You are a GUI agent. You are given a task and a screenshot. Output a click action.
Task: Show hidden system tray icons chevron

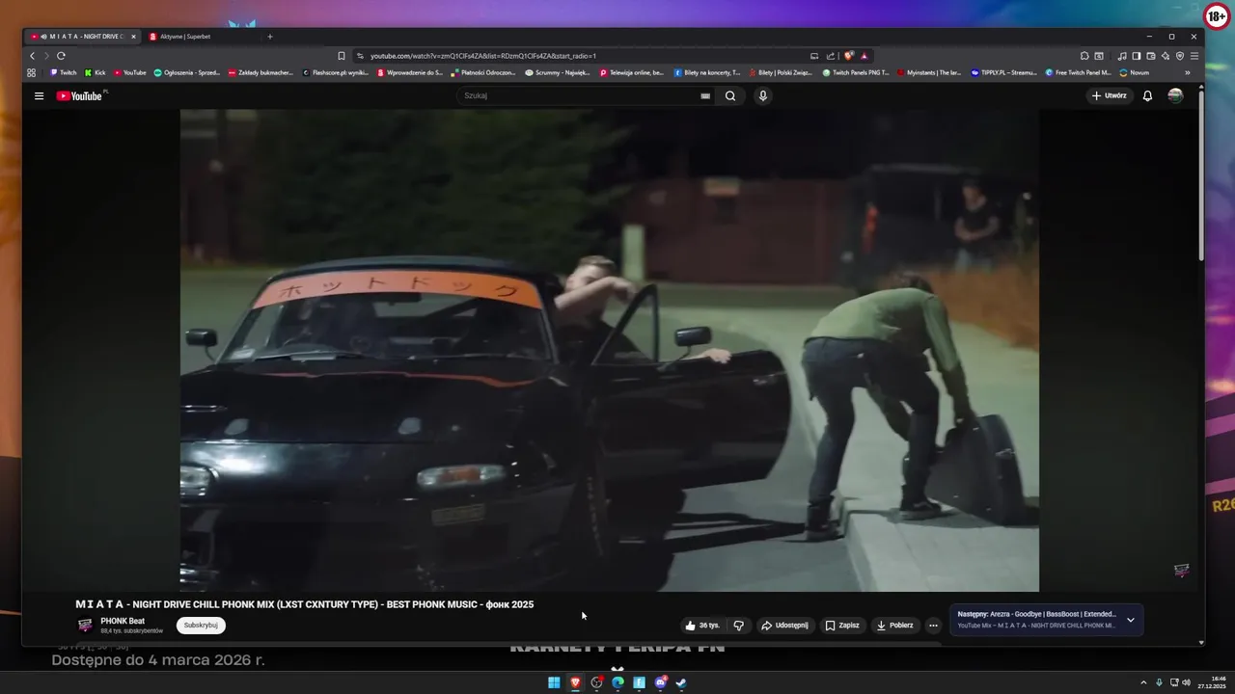point(1144,682)
